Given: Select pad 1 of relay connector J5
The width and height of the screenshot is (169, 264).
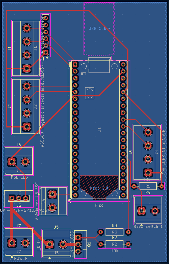Looking at the screenshot, I should point(49,244).
